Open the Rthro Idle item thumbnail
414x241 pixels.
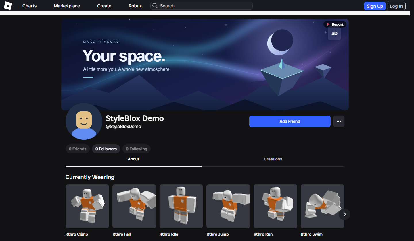point(181,206)
